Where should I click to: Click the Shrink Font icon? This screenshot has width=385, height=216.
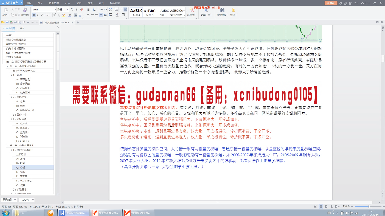click(77, 9)
